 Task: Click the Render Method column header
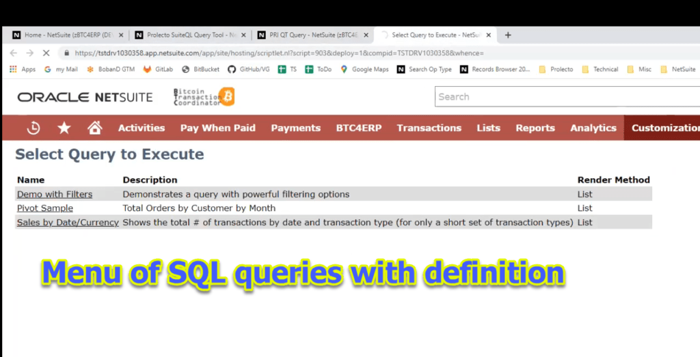tap(613, 180)
